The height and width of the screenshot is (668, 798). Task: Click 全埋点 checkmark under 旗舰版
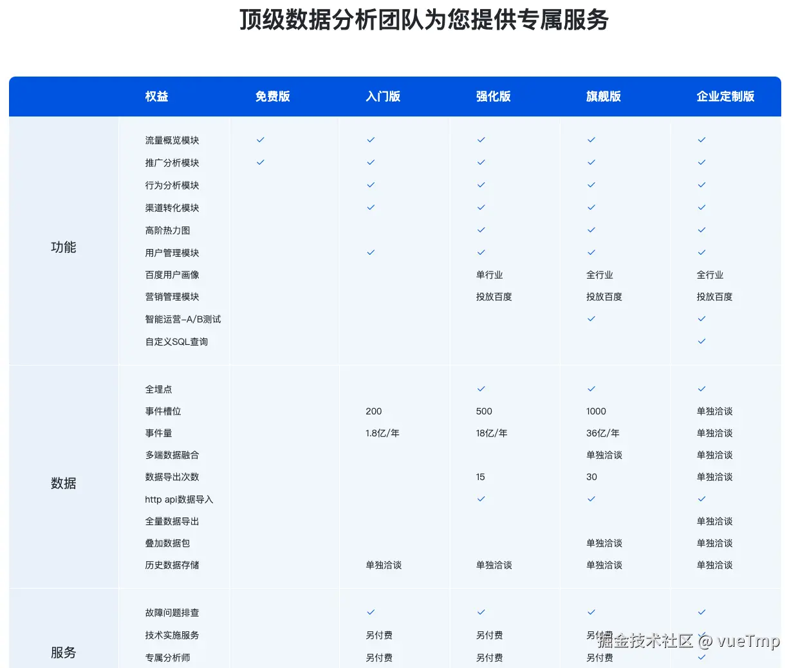[x=591, y=389]
